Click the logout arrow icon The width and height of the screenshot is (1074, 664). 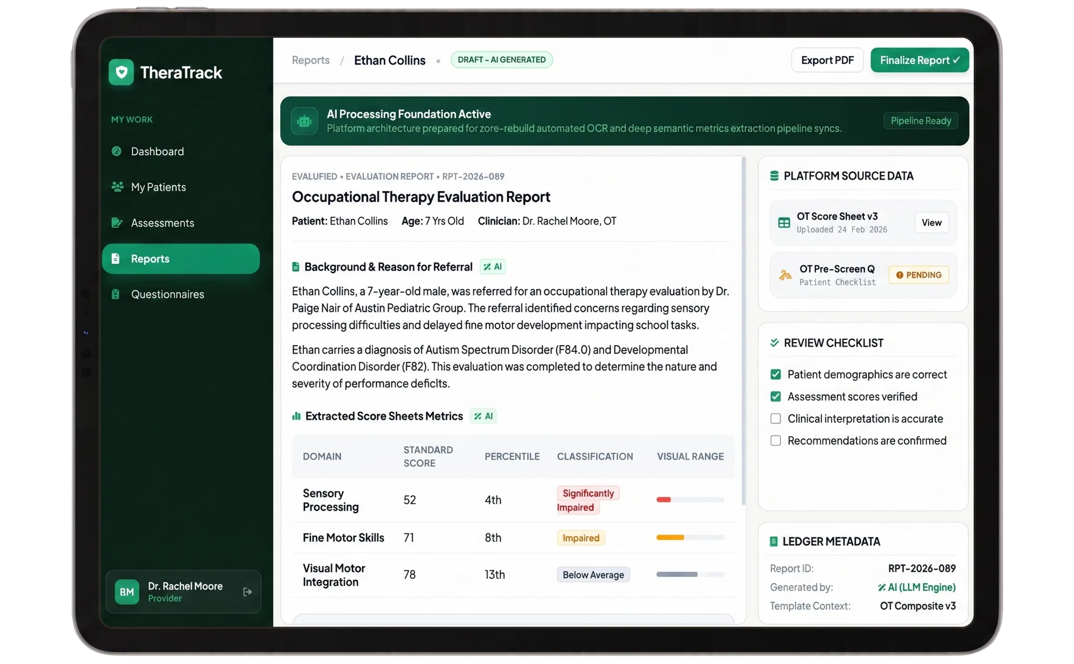pos(247,592)
